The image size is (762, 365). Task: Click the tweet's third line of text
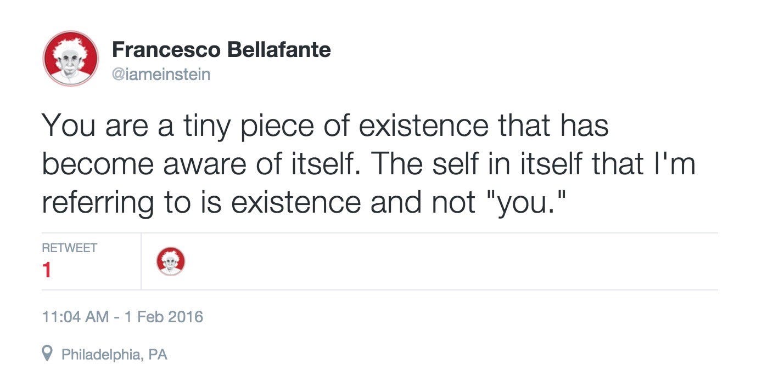pos(304,202)
